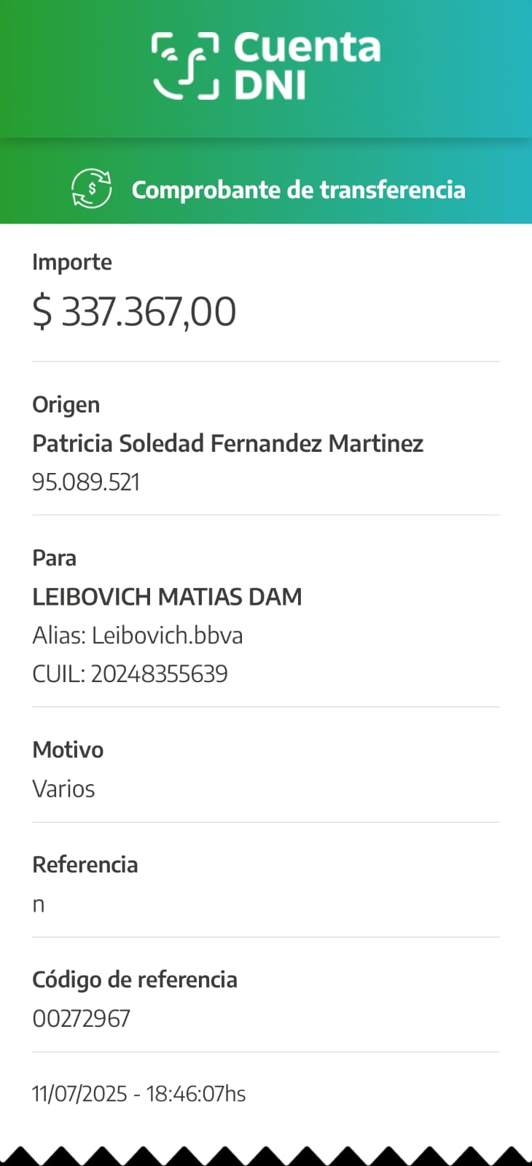The height and width of the screenshot is (1166, 532).
Task: Select the motivo value Varios
Action: tap(63, 789)
